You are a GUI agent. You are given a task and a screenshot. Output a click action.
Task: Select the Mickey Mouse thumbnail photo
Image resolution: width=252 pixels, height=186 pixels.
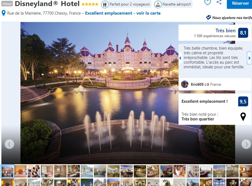[34, 171]
